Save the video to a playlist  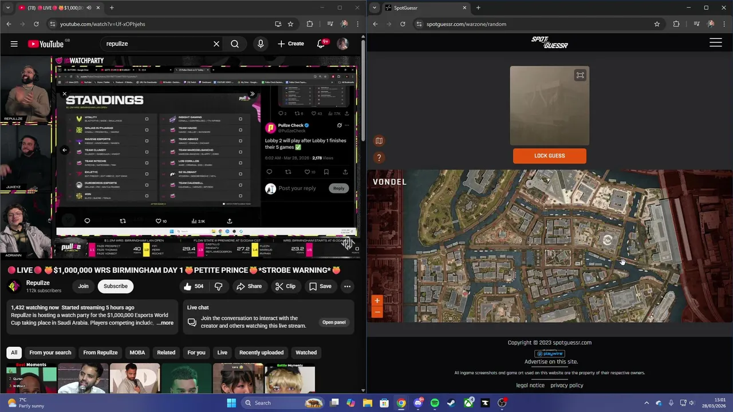point(320,286)
